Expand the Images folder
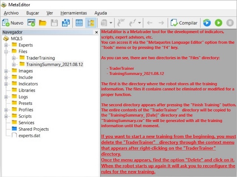The height and width of the screenshot is (177, 237). click(6, 71)
